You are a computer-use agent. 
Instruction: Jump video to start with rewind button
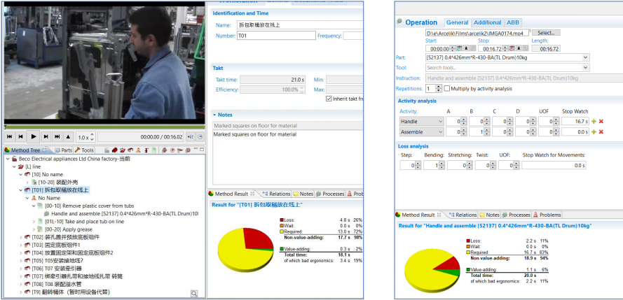click(x=10, y=137)
